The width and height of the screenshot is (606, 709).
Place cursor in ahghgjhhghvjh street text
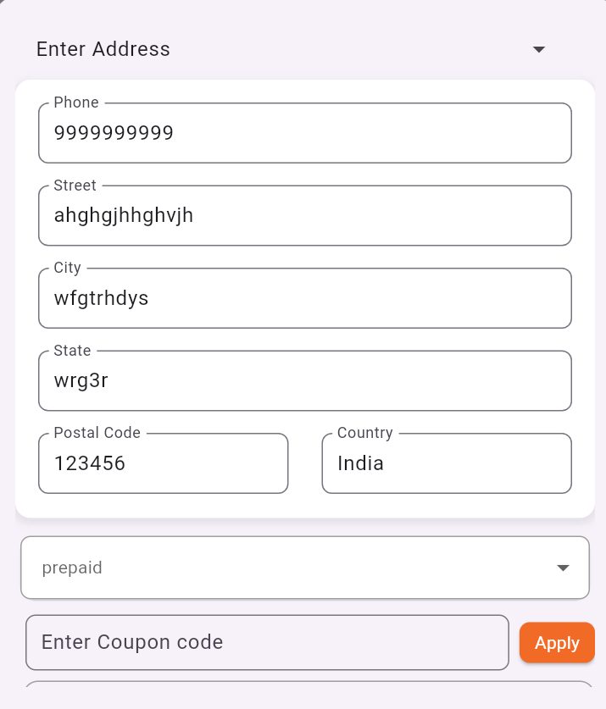click(124, 216)
